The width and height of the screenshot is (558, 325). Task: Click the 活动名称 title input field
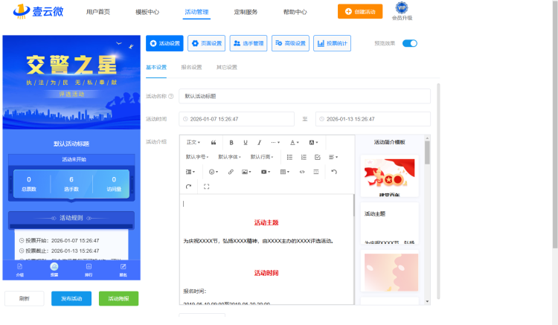click(x=304, y=96)
